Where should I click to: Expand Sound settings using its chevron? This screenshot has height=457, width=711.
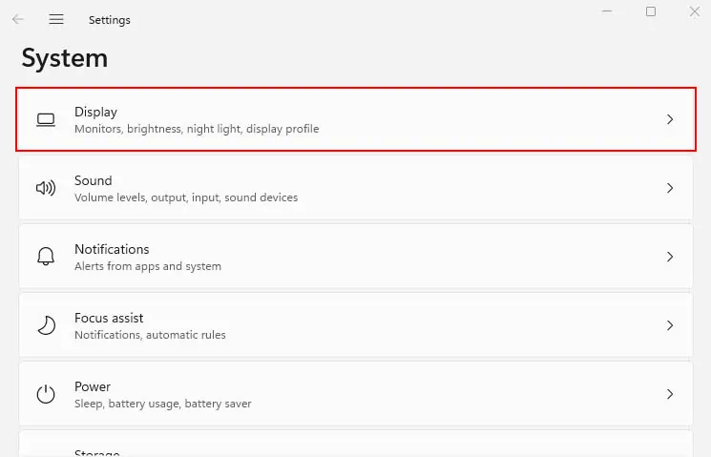(670, 189)
